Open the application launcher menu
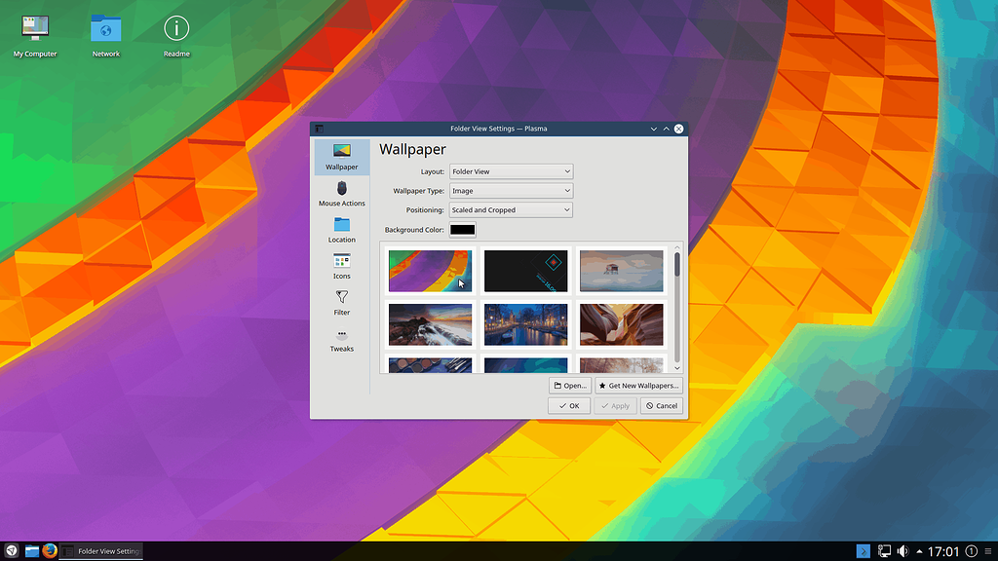This screenshot has height=561, width=998. (x=11, y=551)
